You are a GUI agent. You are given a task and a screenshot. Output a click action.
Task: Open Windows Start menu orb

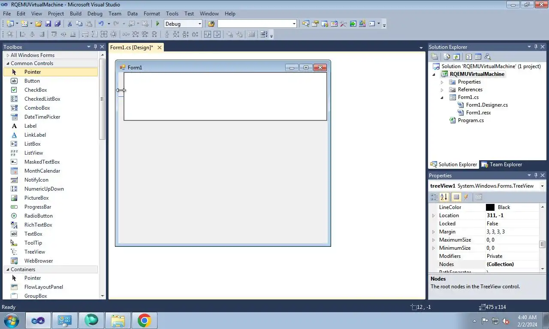tap(11, 320)
